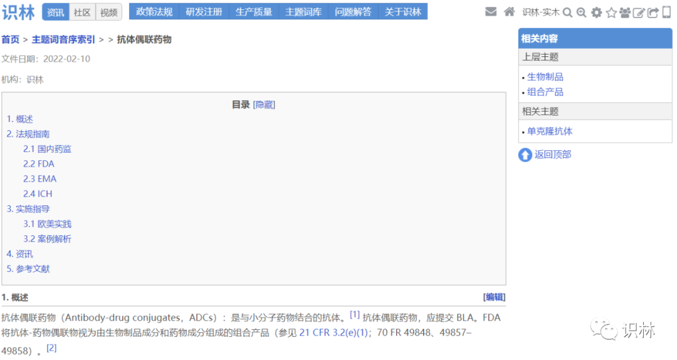Click the share arrow icon

tap(653, 13)
